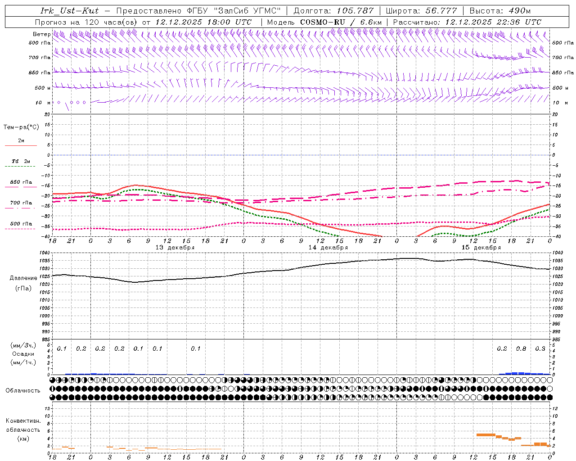This screenshot has height=461, width=576.
Task: Click the 500 м wind level label at left
Action: [43, 88]
